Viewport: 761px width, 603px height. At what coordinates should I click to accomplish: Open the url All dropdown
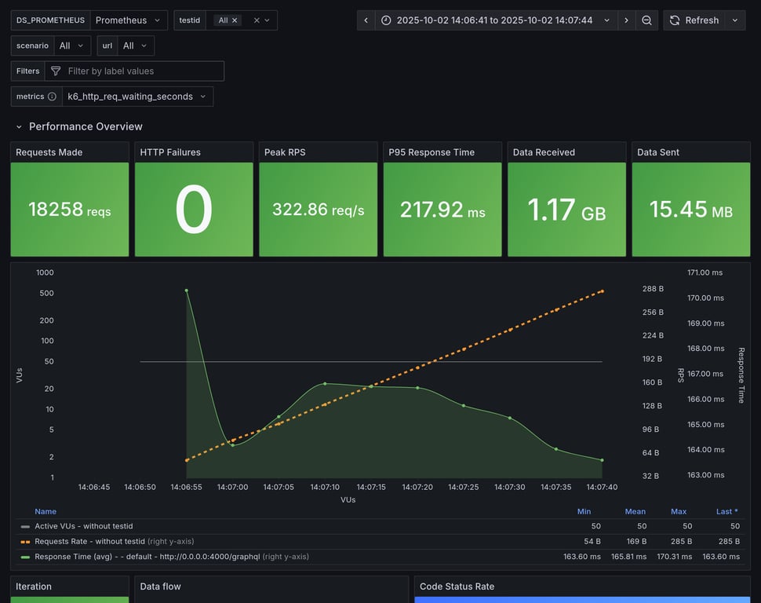click(x=136, y=46)
